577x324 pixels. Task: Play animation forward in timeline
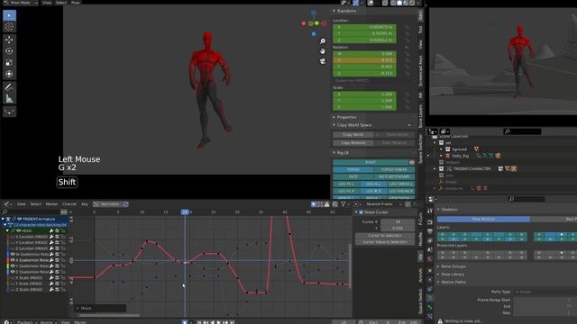[218, 322]
